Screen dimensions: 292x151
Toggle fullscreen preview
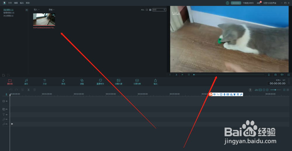click(289, 75)
